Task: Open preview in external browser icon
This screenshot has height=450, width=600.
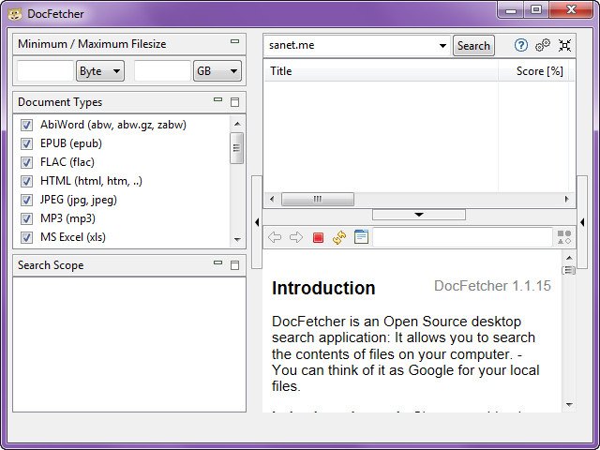Action: (361, 237)
